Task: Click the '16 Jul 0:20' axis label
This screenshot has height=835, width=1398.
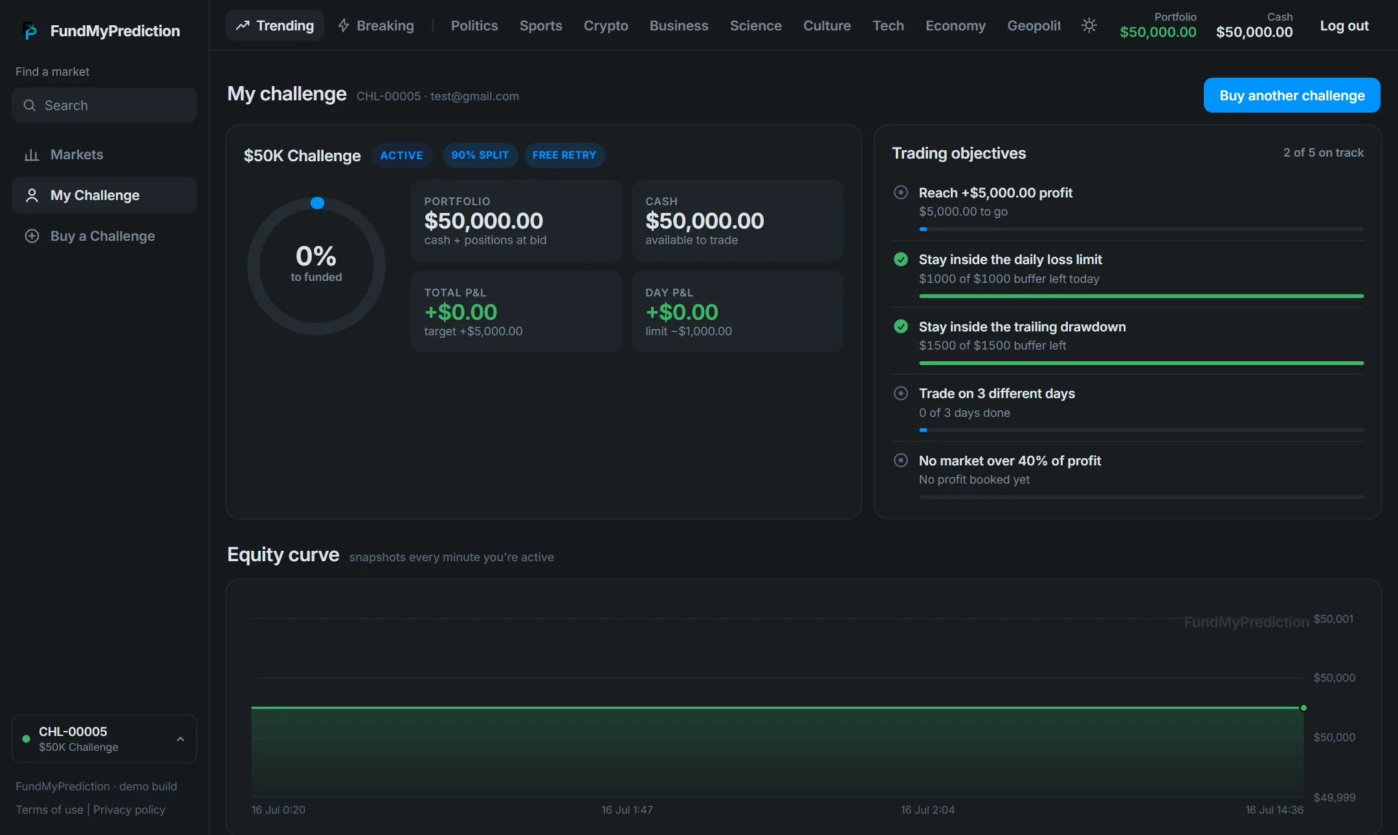Action: (x=278, y=810)
